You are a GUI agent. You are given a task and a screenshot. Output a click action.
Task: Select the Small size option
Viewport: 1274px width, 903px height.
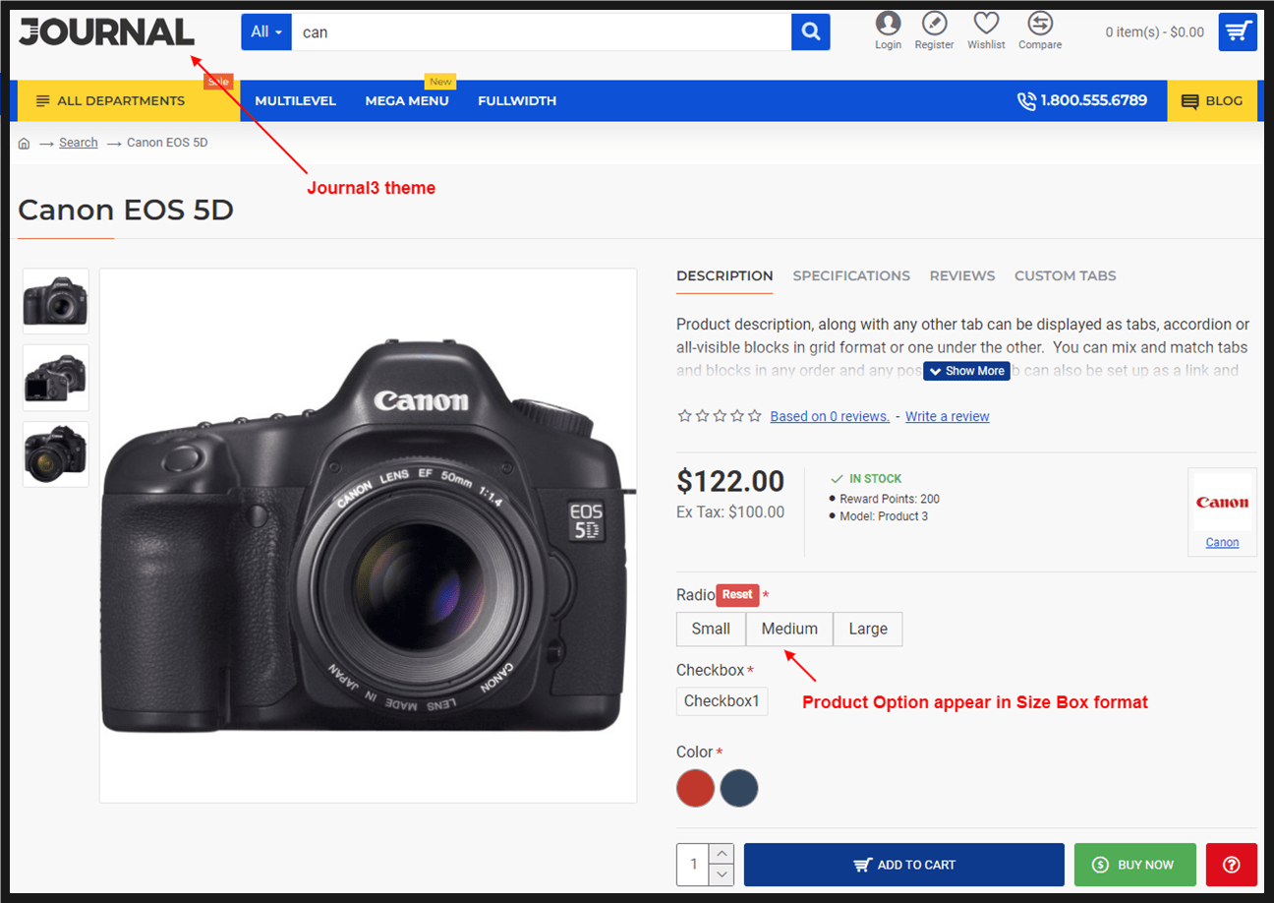point(711,629)
